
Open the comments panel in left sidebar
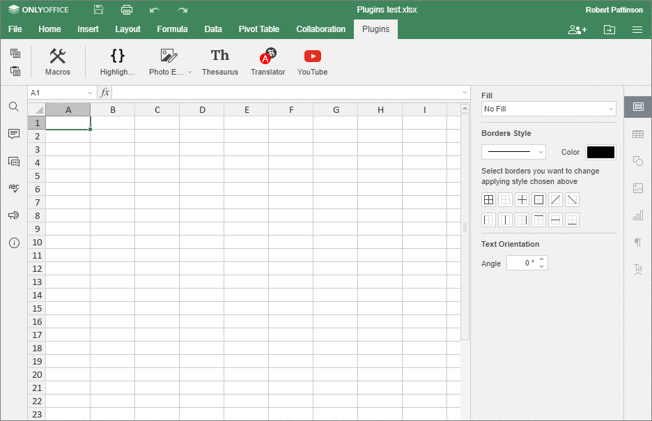pos(14,134)
